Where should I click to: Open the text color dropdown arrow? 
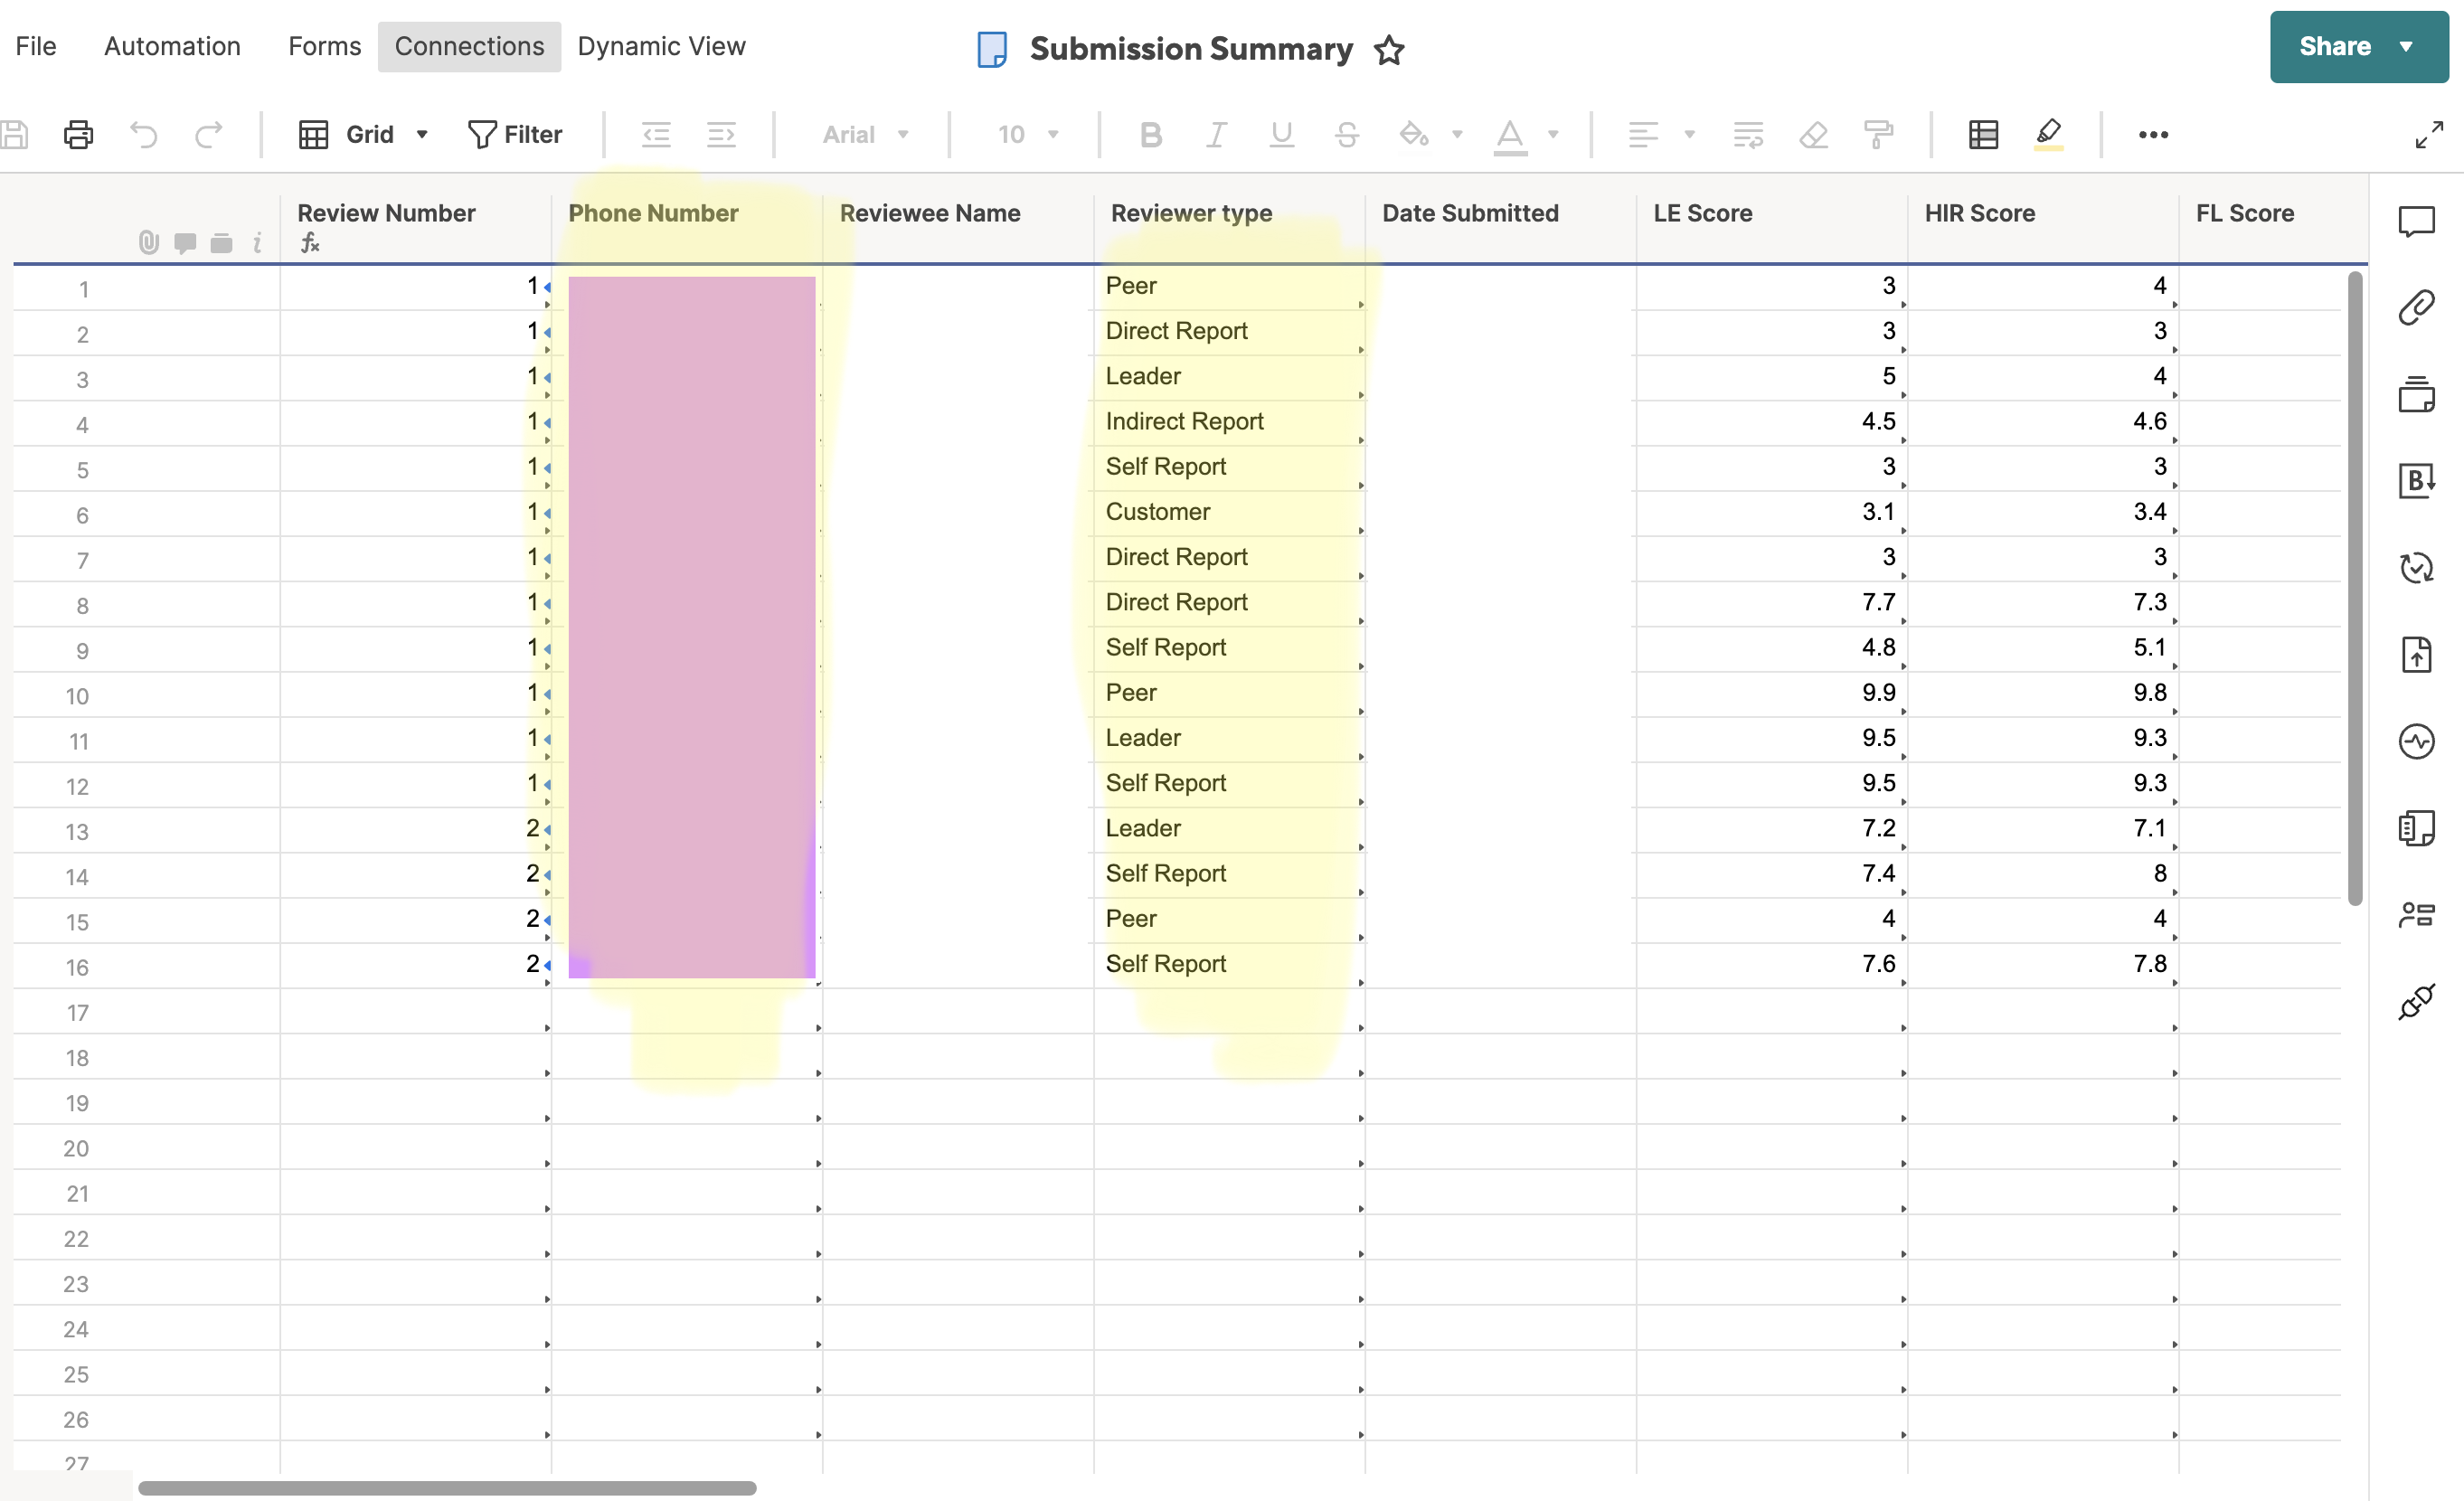click(1553, 134)
